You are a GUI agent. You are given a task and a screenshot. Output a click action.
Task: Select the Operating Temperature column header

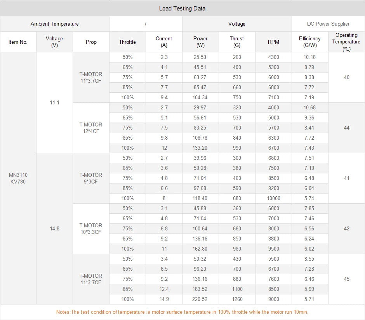click(x=346, y=42)
